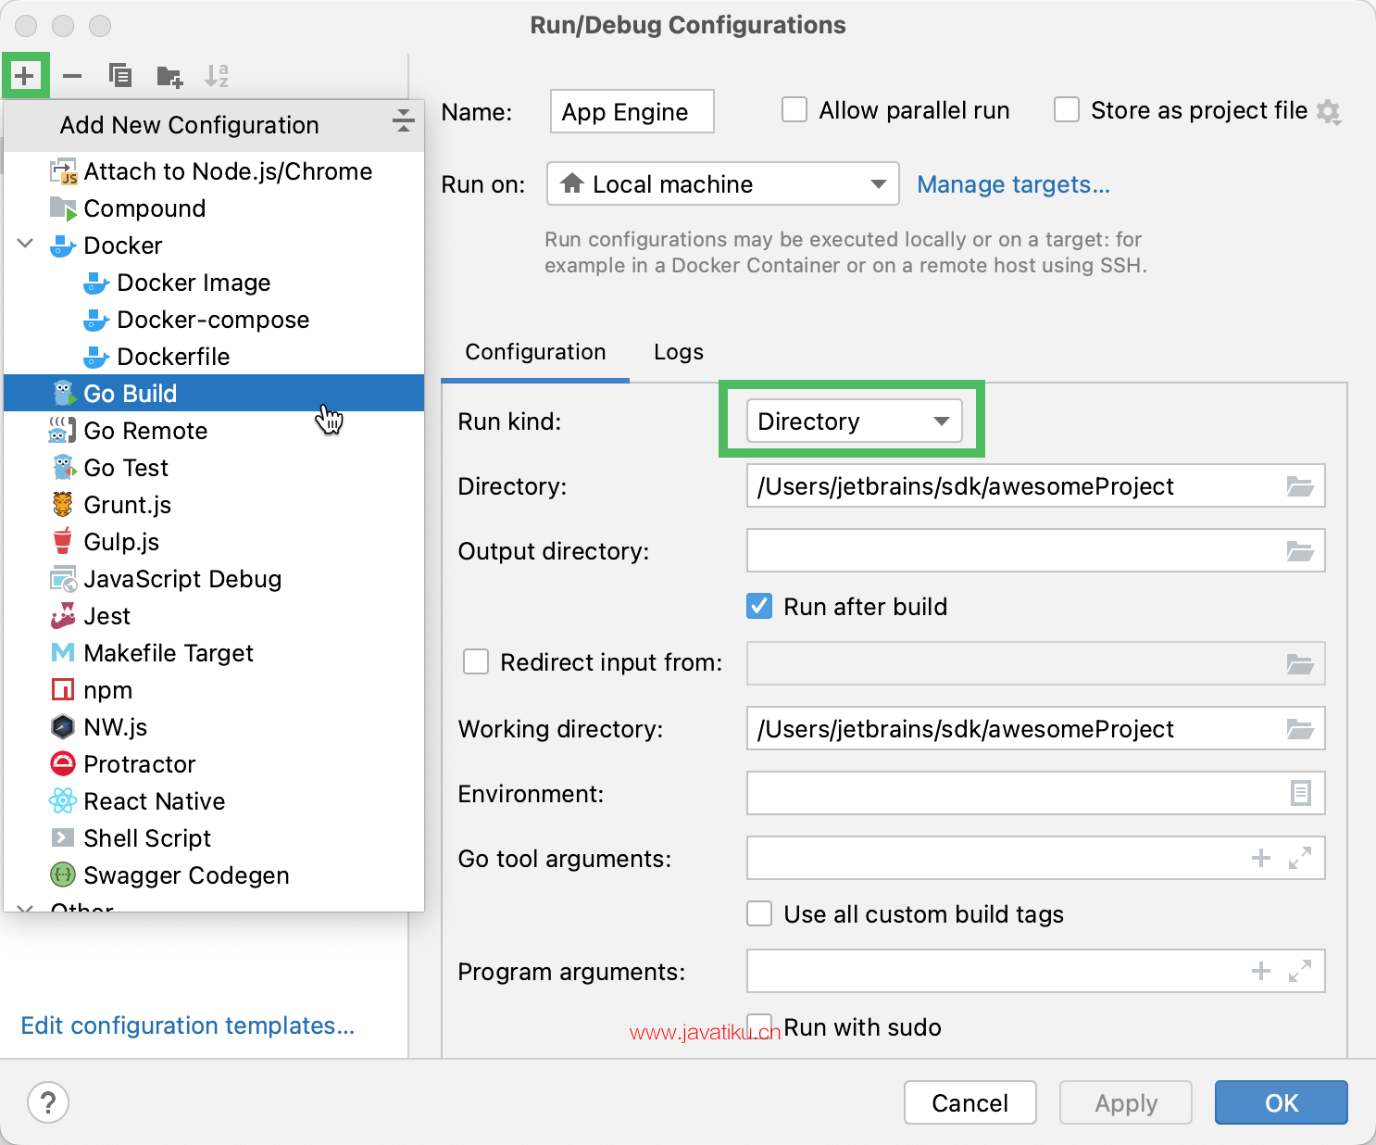Pick Gulp.js from the list
Viewport: 1376px width, 1145px height.
pos(214,542)
